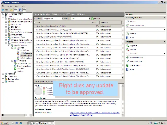Click the File Information icon
This screenshot has width=167, height=125.
click(128, 61)
